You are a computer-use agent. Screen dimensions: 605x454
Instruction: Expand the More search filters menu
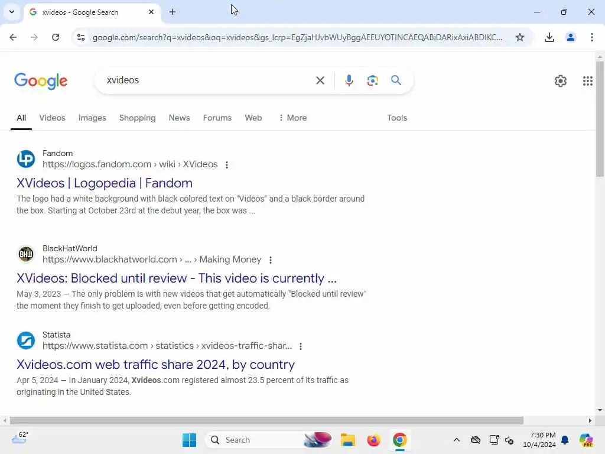coord(292,118)
